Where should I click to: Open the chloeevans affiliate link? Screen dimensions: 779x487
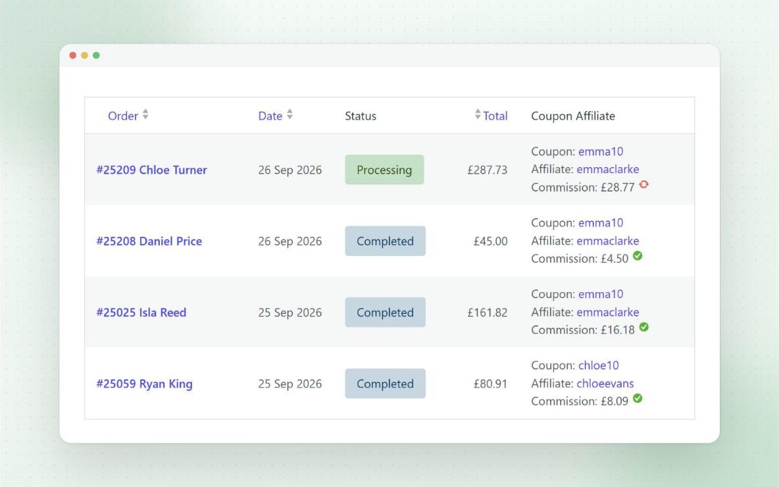[x=605, y=384]
